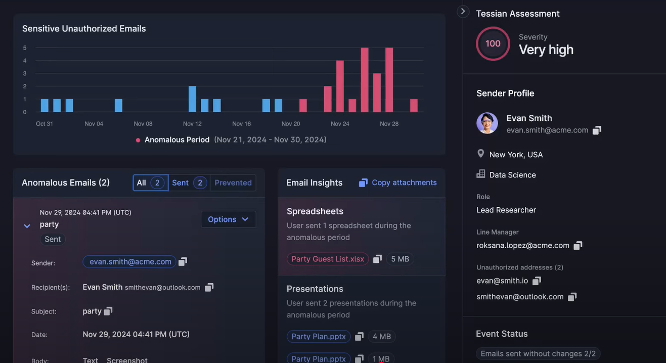Click the severity score ring showing 100
Screen dimensions: 666x363
pos(493,43)
